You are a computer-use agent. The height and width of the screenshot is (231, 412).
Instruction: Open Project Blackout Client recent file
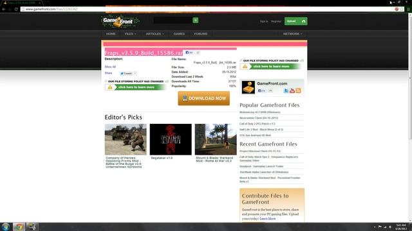coord(260,151)
